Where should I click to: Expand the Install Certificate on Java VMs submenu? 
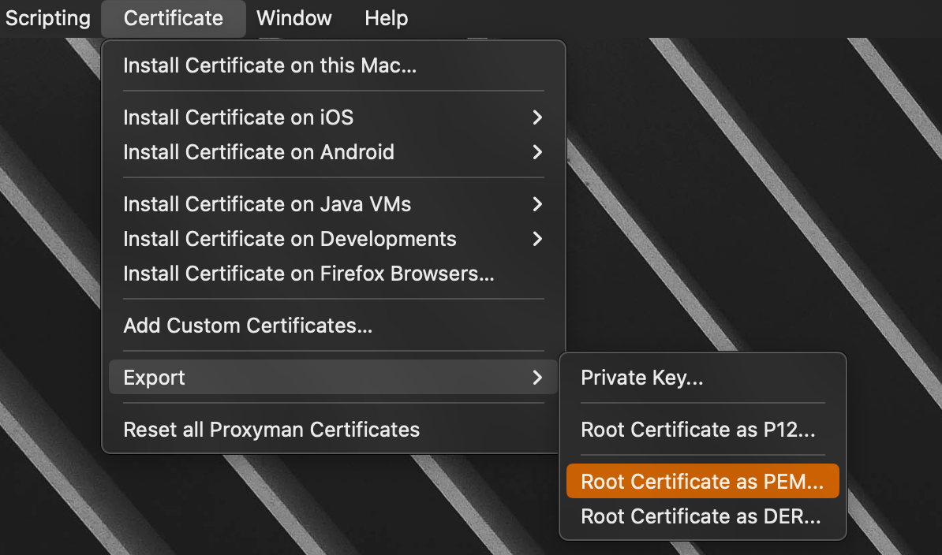[267, 204]
